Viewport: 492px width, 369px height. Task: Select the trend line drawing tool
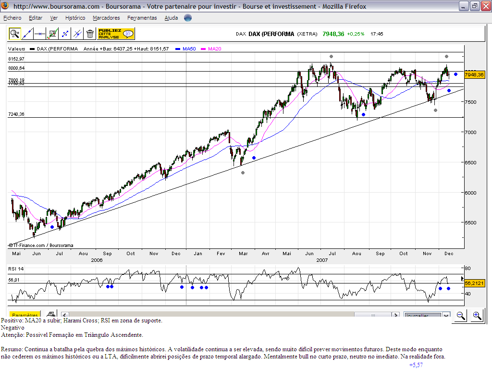click(x=27, y=34)
